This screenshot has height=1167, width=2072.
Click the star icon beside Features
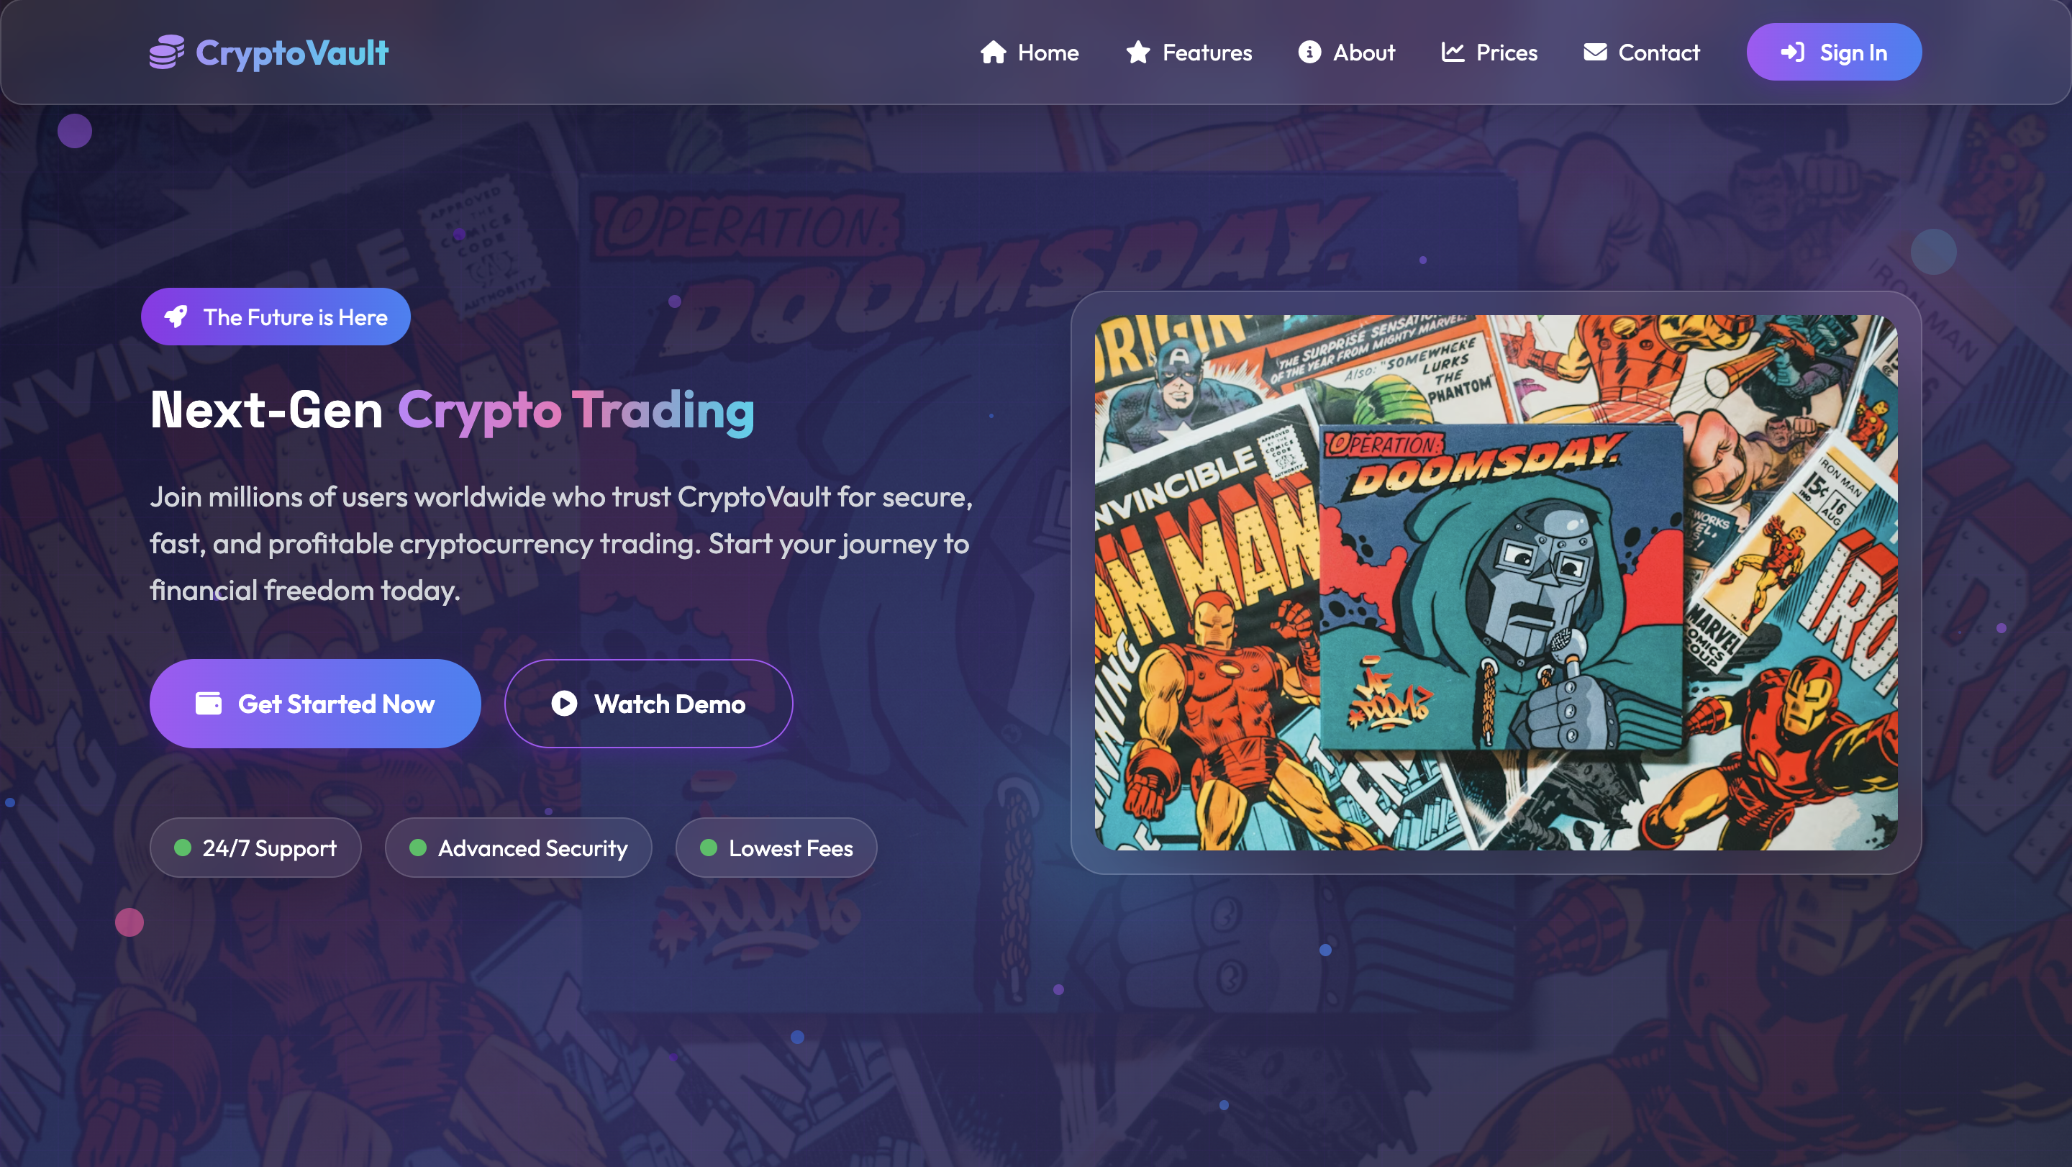[1137, 53]
